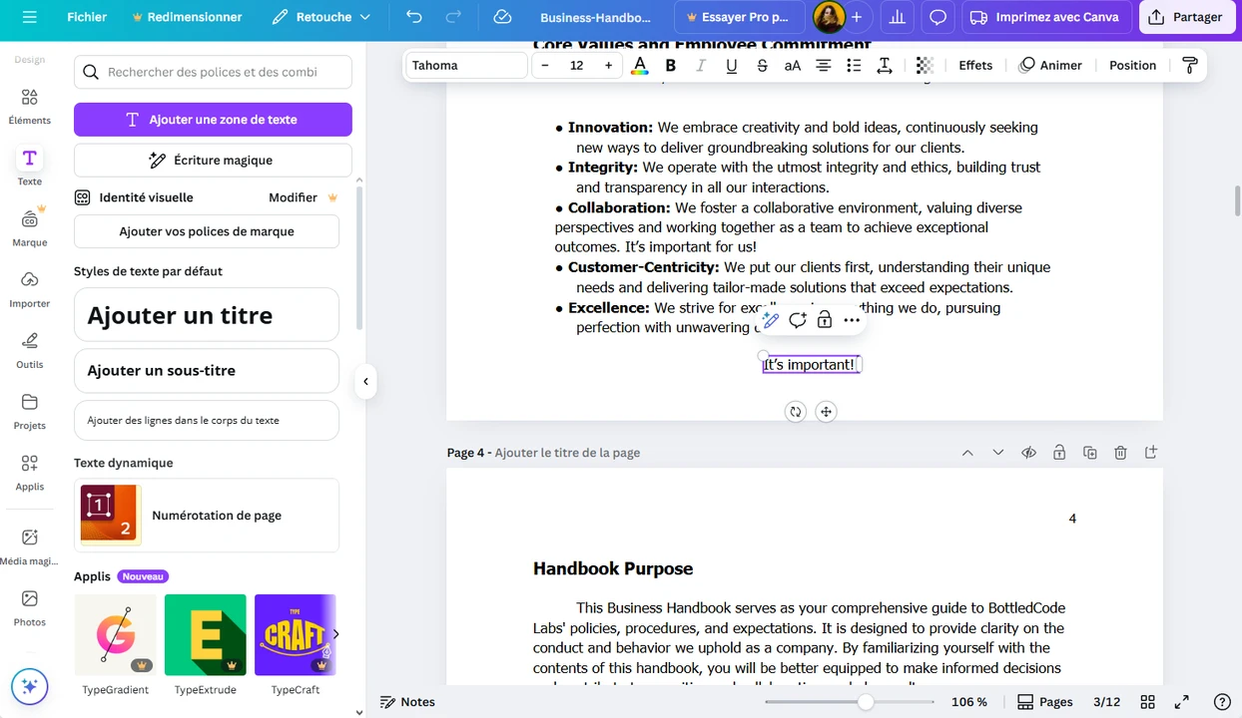The width and height of the screenshot is (1242, 718).
Task: Open the Marque sidebar tab
Action: coord(30,228)
